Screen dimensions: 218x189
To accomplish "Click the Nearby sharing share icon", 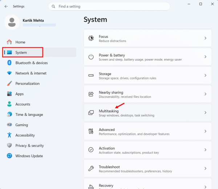I will 91,94.
